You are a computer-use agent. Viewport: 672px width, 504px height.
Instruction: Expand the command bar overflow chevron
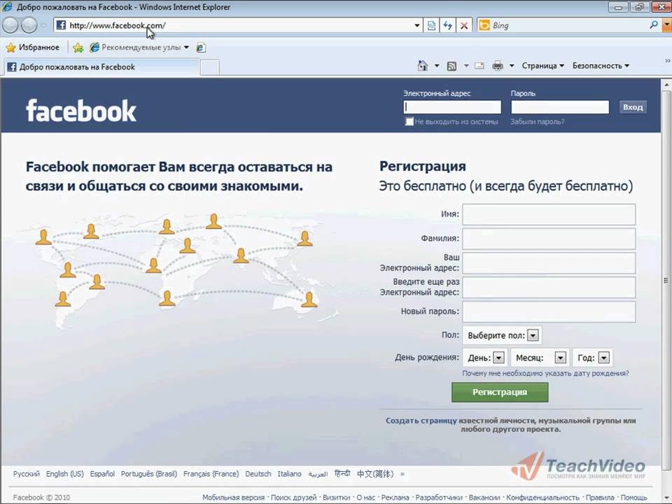point(667,61)
